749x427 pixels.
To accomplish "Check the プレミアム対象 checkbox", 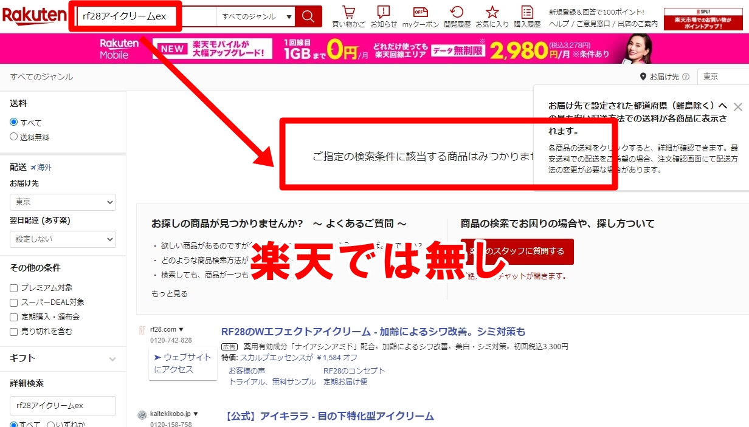I will [x=14, y=288].
